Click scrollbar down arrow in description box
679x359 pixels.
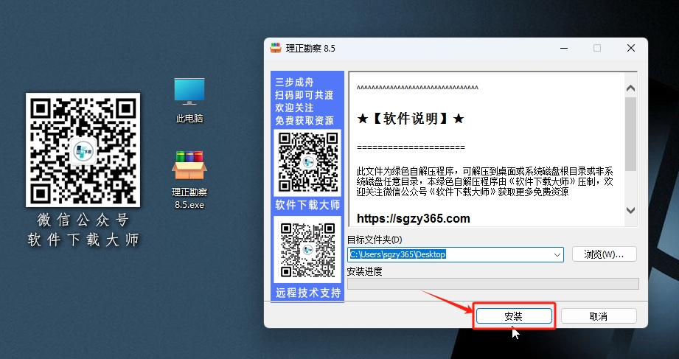[x=630, y=211]
